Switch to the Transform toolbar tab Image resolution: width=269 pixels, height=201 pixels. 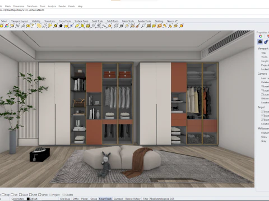(x=49, y=21)
